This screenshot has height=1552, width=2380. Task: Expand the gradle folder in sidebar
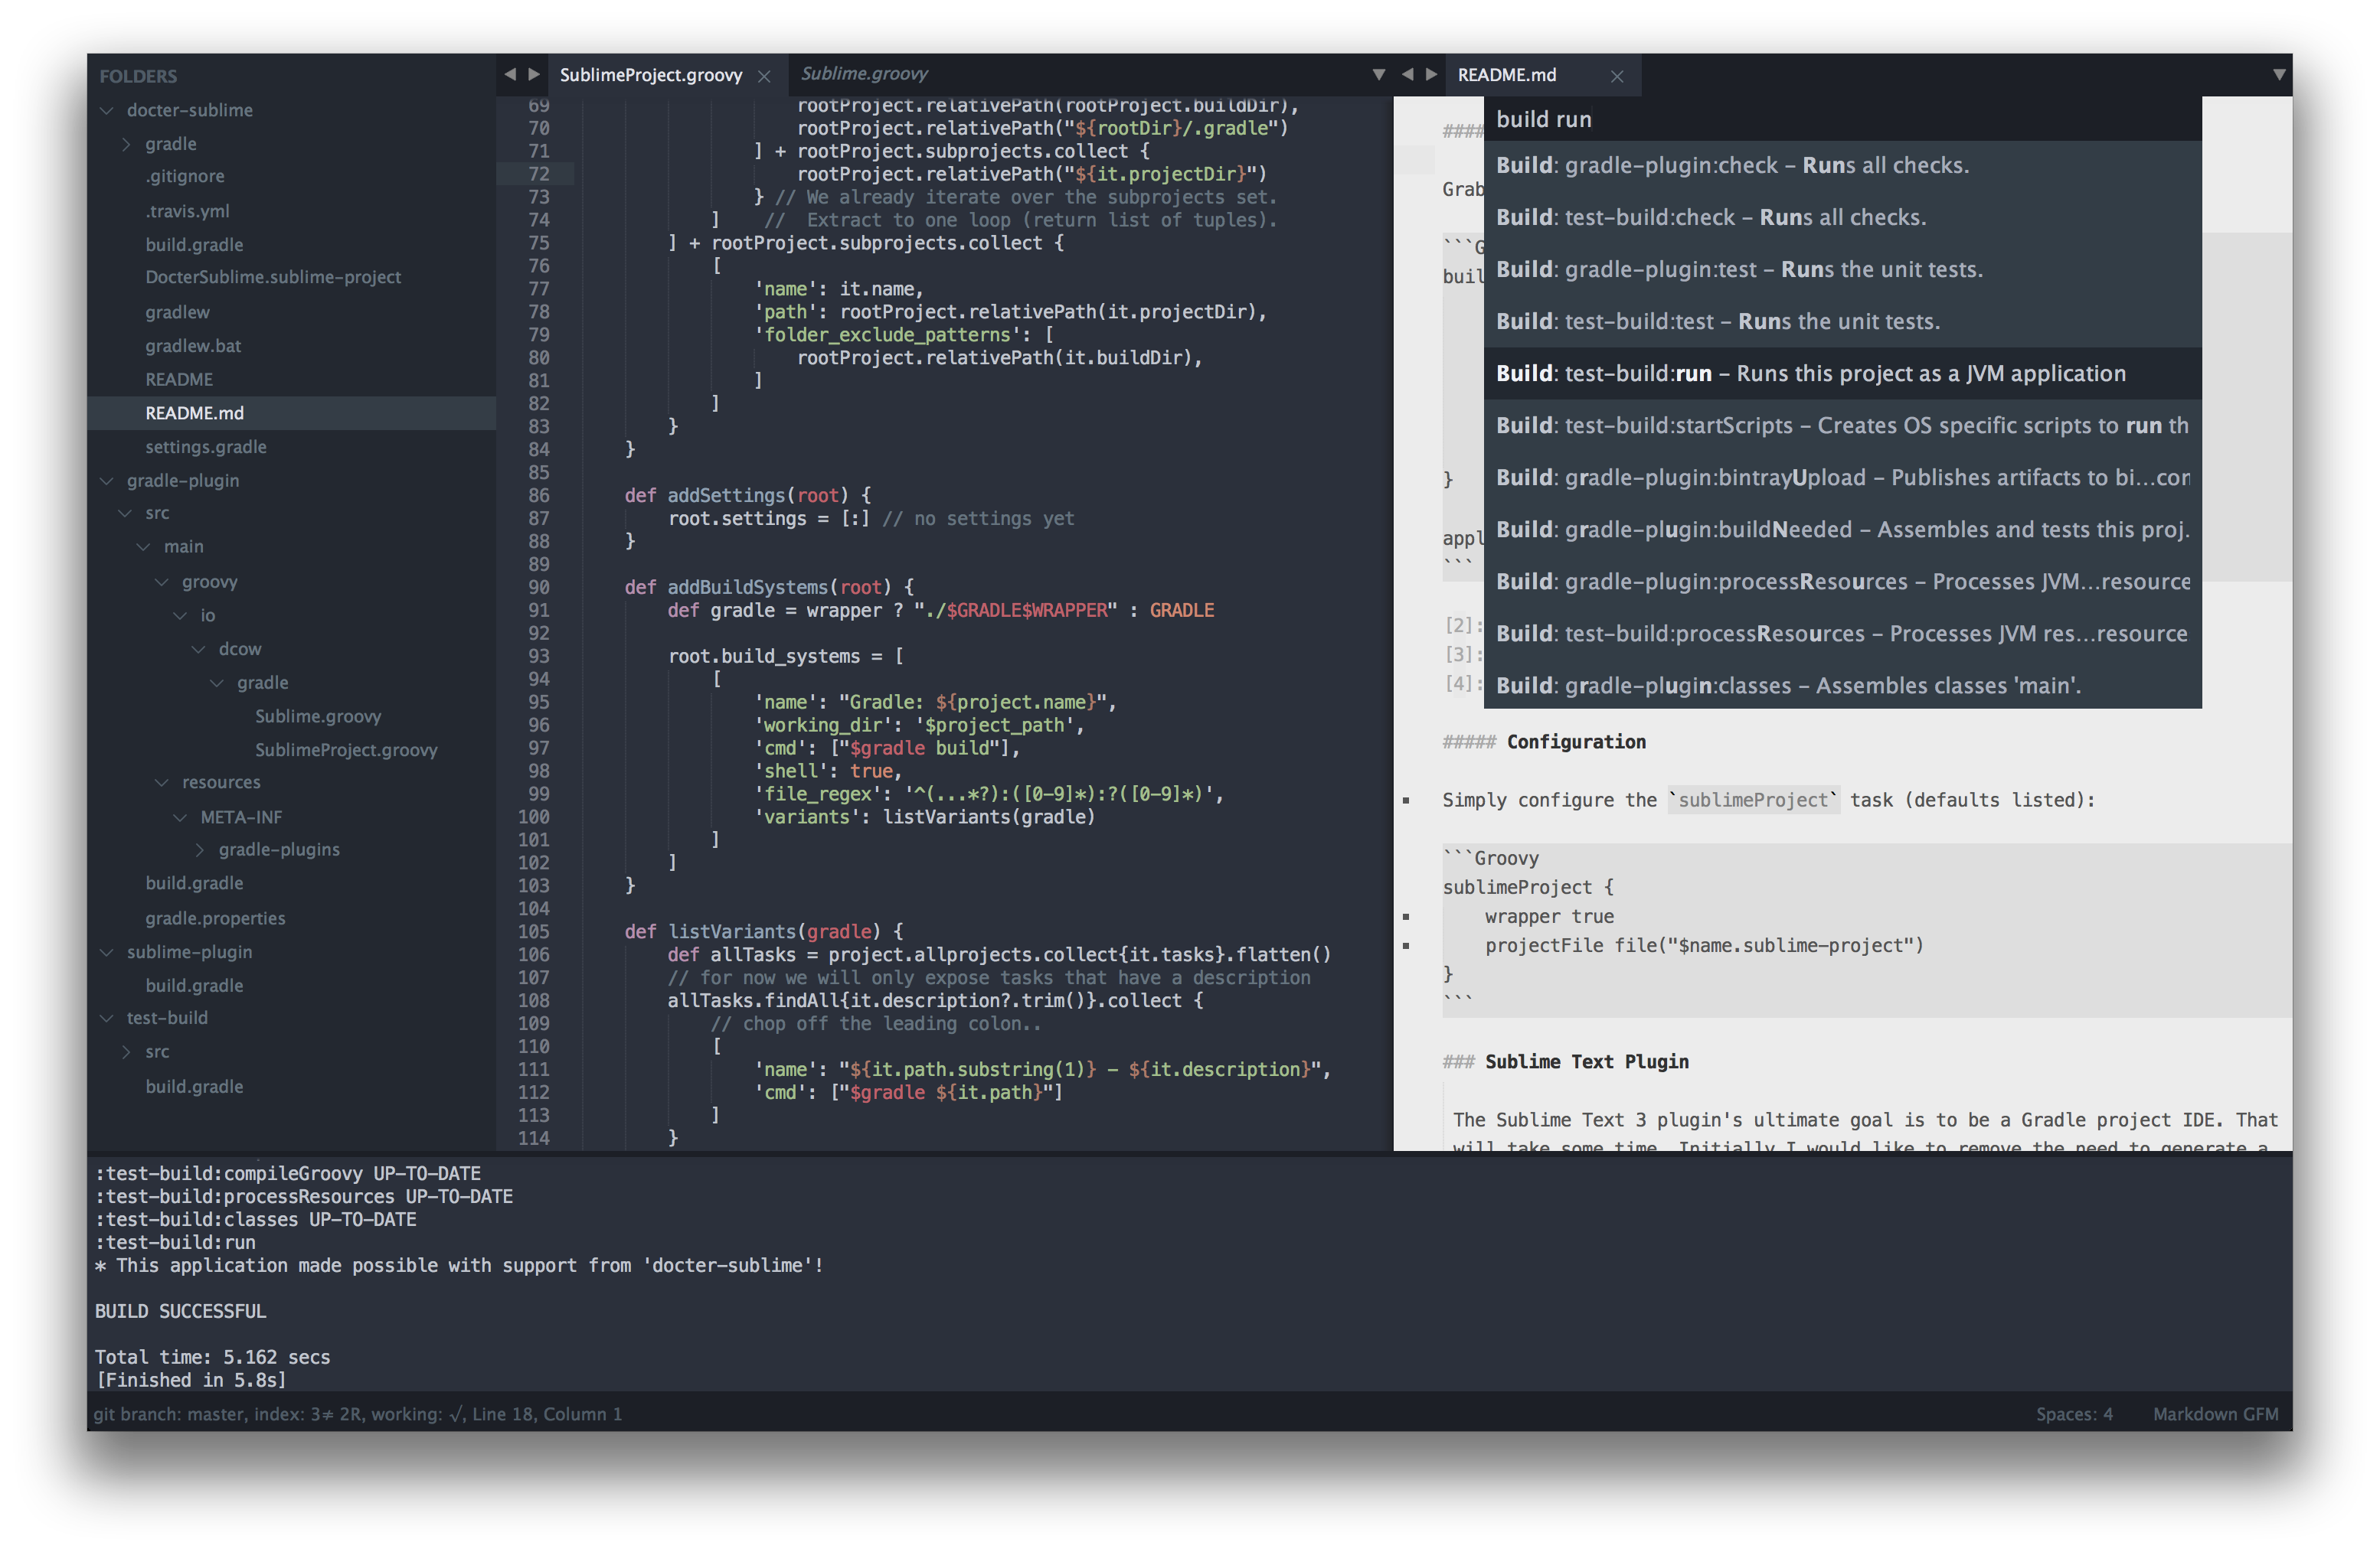[126, 144]
